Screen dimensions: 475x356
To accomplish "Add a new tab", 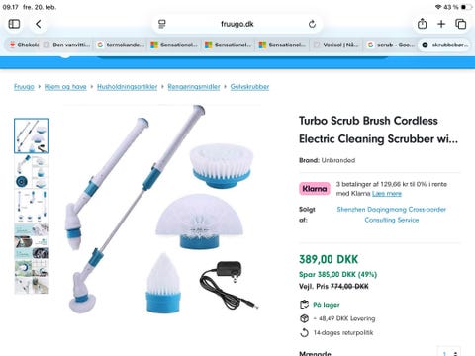I will [x=441, y=24].
